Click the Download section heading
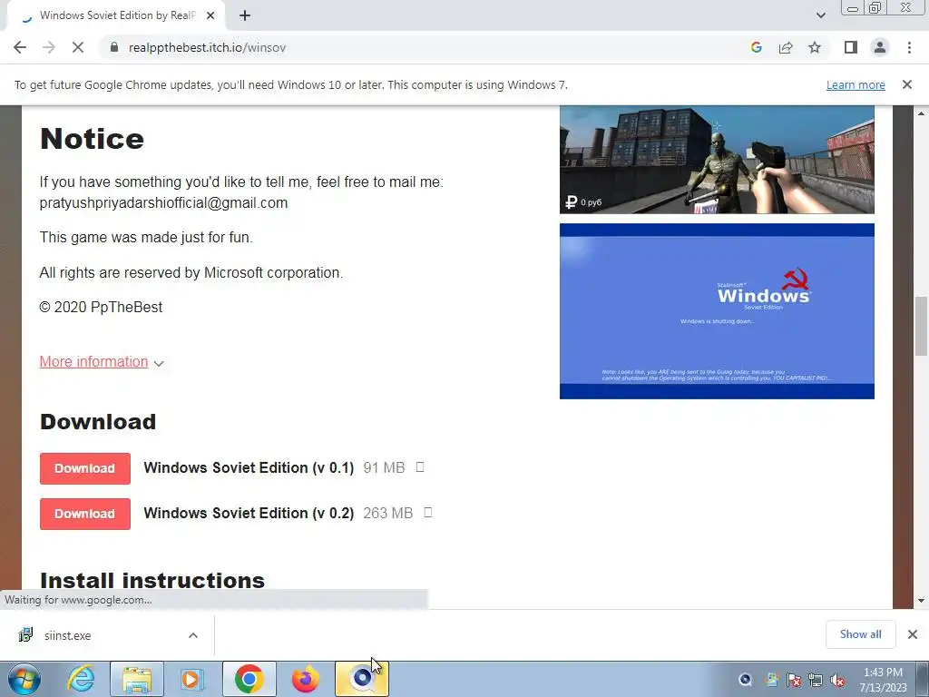Viewport: 929px width, 697px height. (98, 422)
